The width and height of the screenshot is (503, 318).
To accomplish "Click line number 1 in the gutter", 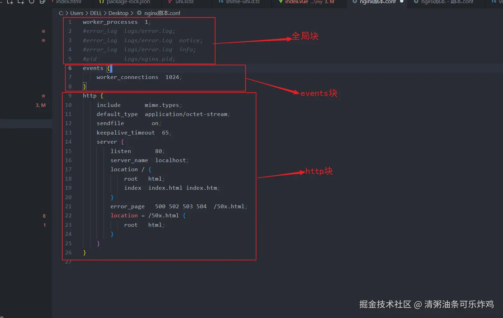I will coord(70,22).
